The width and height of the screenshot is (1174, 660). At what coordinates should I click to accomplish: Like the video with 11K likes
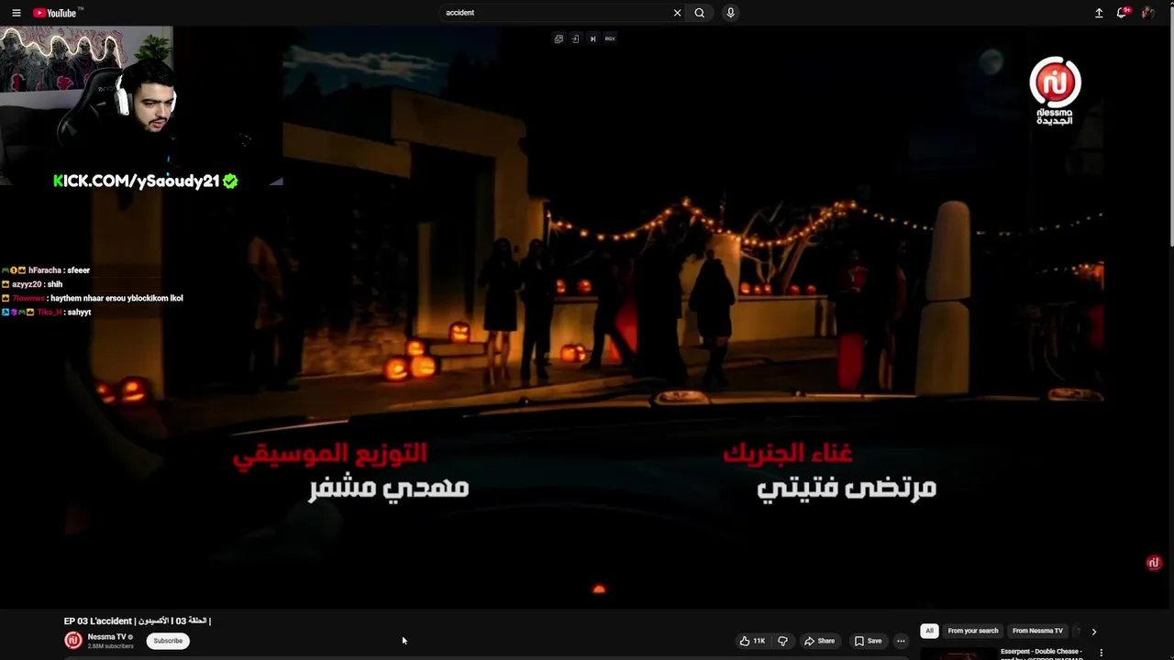[x=752, y=641]
